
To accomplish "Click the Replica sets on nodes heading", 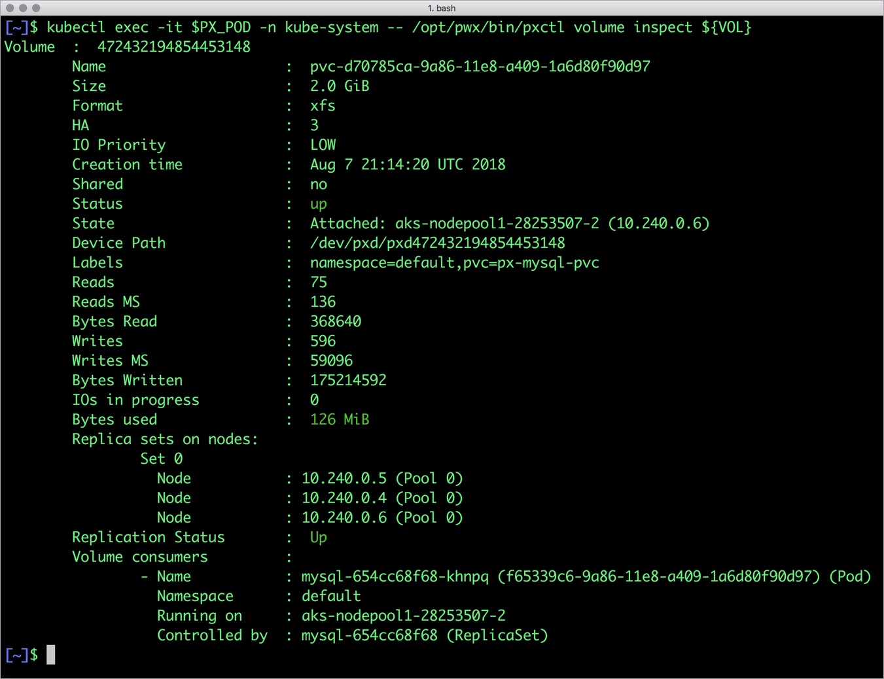I will (x=164, y=439).
